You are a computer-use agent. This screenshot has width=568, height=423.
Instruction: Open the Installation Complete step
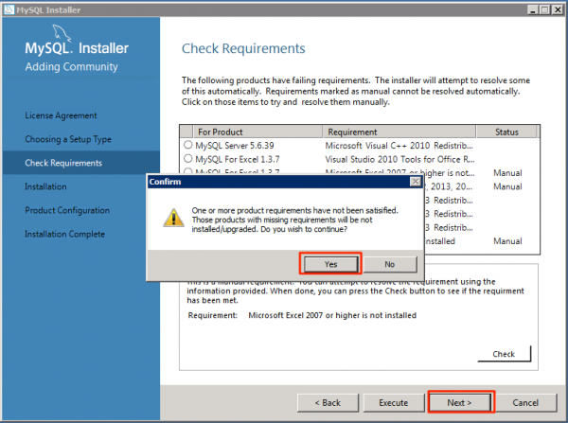(64, 235)
